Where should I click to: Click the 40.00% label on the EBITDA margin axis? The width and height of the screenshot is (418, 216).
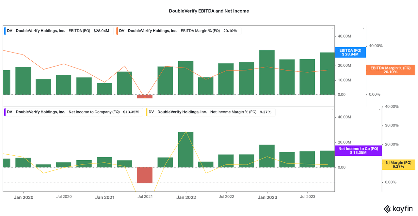click(x=376, y=46)
